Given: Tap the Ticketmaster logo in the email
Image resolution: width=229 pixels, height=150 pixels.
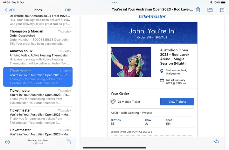Looking at the screenshot, I should [152, 16].
